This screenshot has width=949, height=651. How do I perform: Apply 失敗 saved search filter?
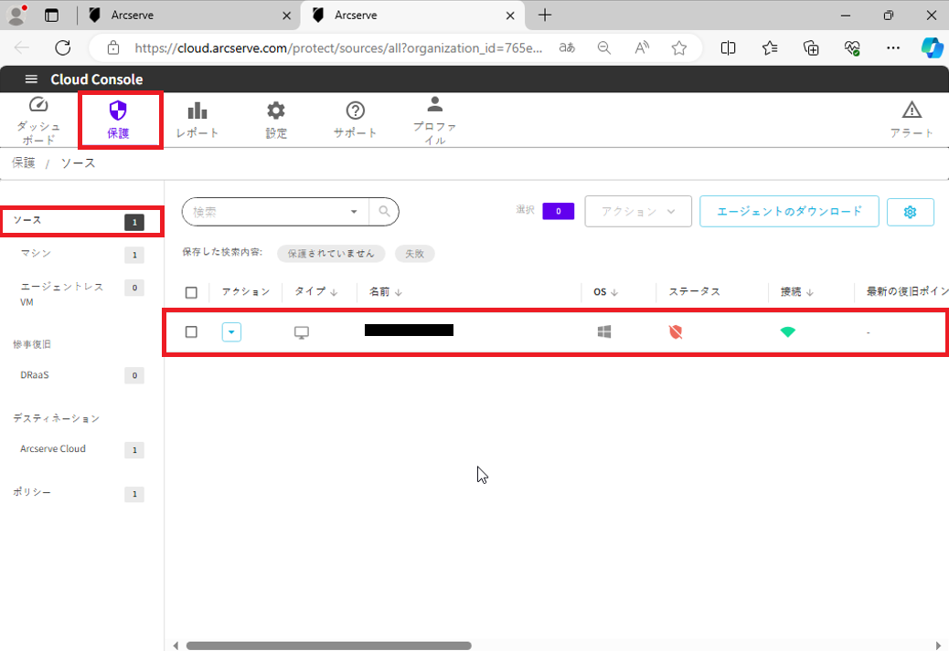point(414,254)
